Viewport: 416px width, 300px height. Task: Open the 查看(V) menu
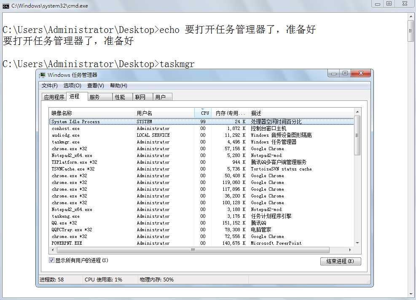(x=96, y=86)
